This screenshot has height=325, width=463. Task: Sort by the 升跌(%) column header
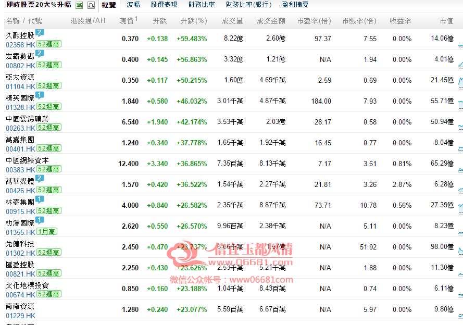[x=194, y=21]
